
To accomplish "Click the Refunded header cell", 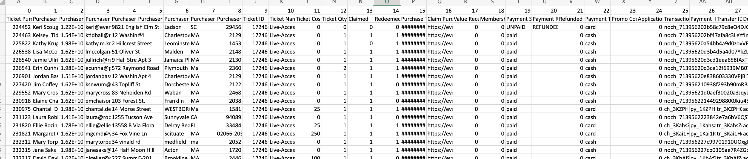I will [x=571, y=19].
